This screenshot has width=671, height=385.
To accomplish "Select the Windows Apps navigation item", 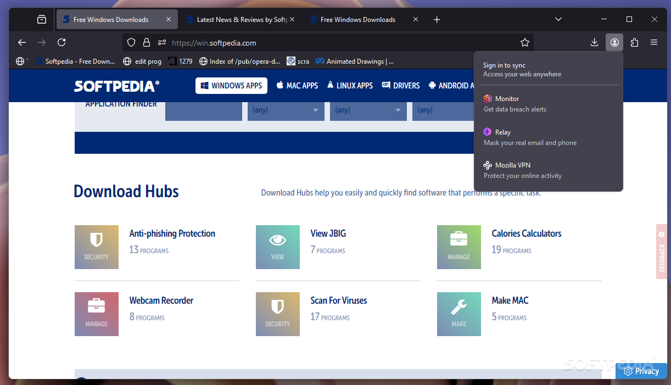I will pyautogui.click(x=231, y=86).
